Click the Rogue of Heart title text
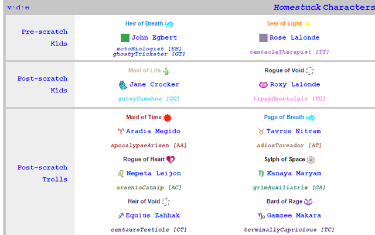The height and width of the screenshot is (235, 375). [144, 160]
